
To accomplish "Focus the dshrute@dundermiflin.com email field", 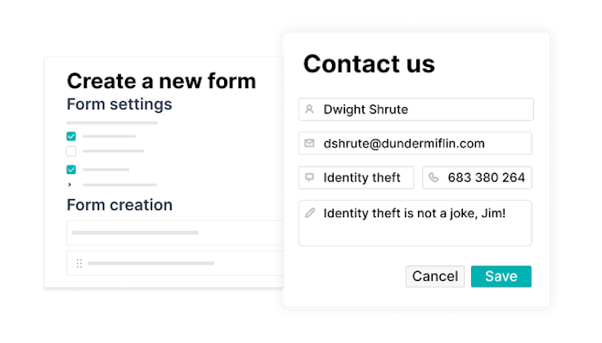I will coord(416,144).
